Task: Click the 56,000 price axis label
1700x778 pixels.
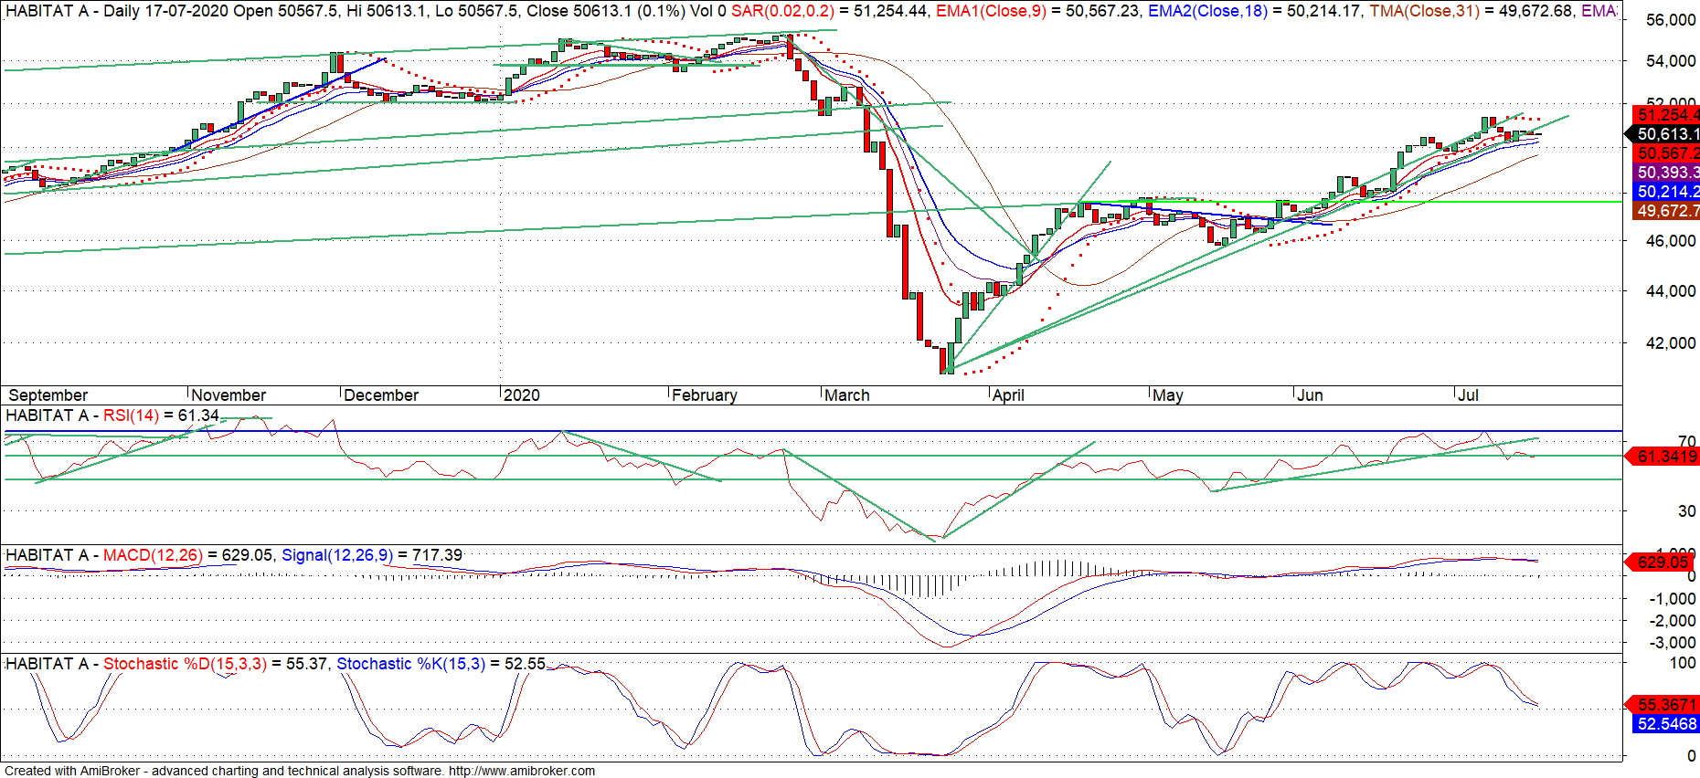Action: tap(1671, 20)
